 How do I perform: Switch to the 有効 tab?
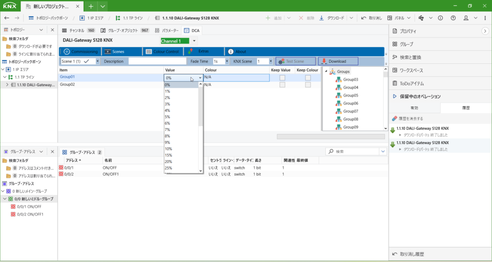pyautogui.click(x=414, y=108)
